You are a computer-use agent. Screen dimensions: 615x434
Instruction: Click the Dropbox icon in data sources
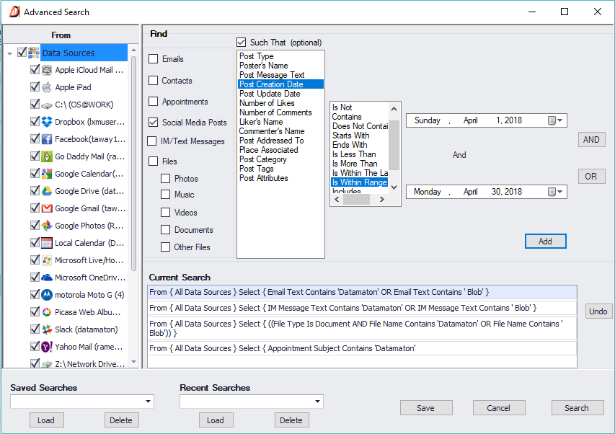pos(46,122)
